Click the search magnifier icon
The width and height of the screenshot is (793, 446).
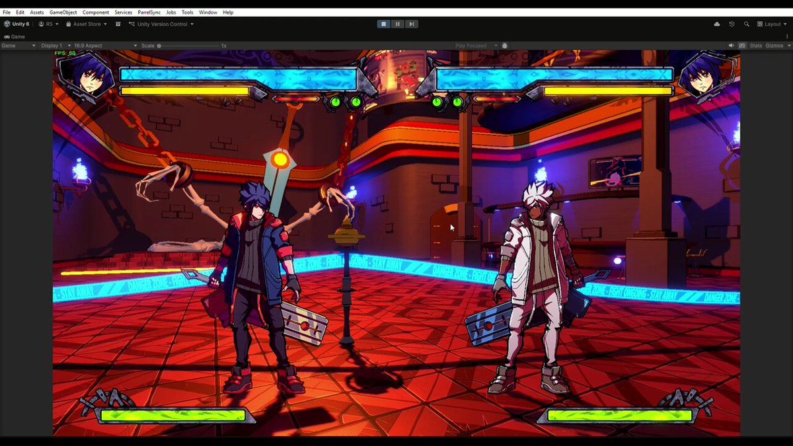click(x=747, y=24)
